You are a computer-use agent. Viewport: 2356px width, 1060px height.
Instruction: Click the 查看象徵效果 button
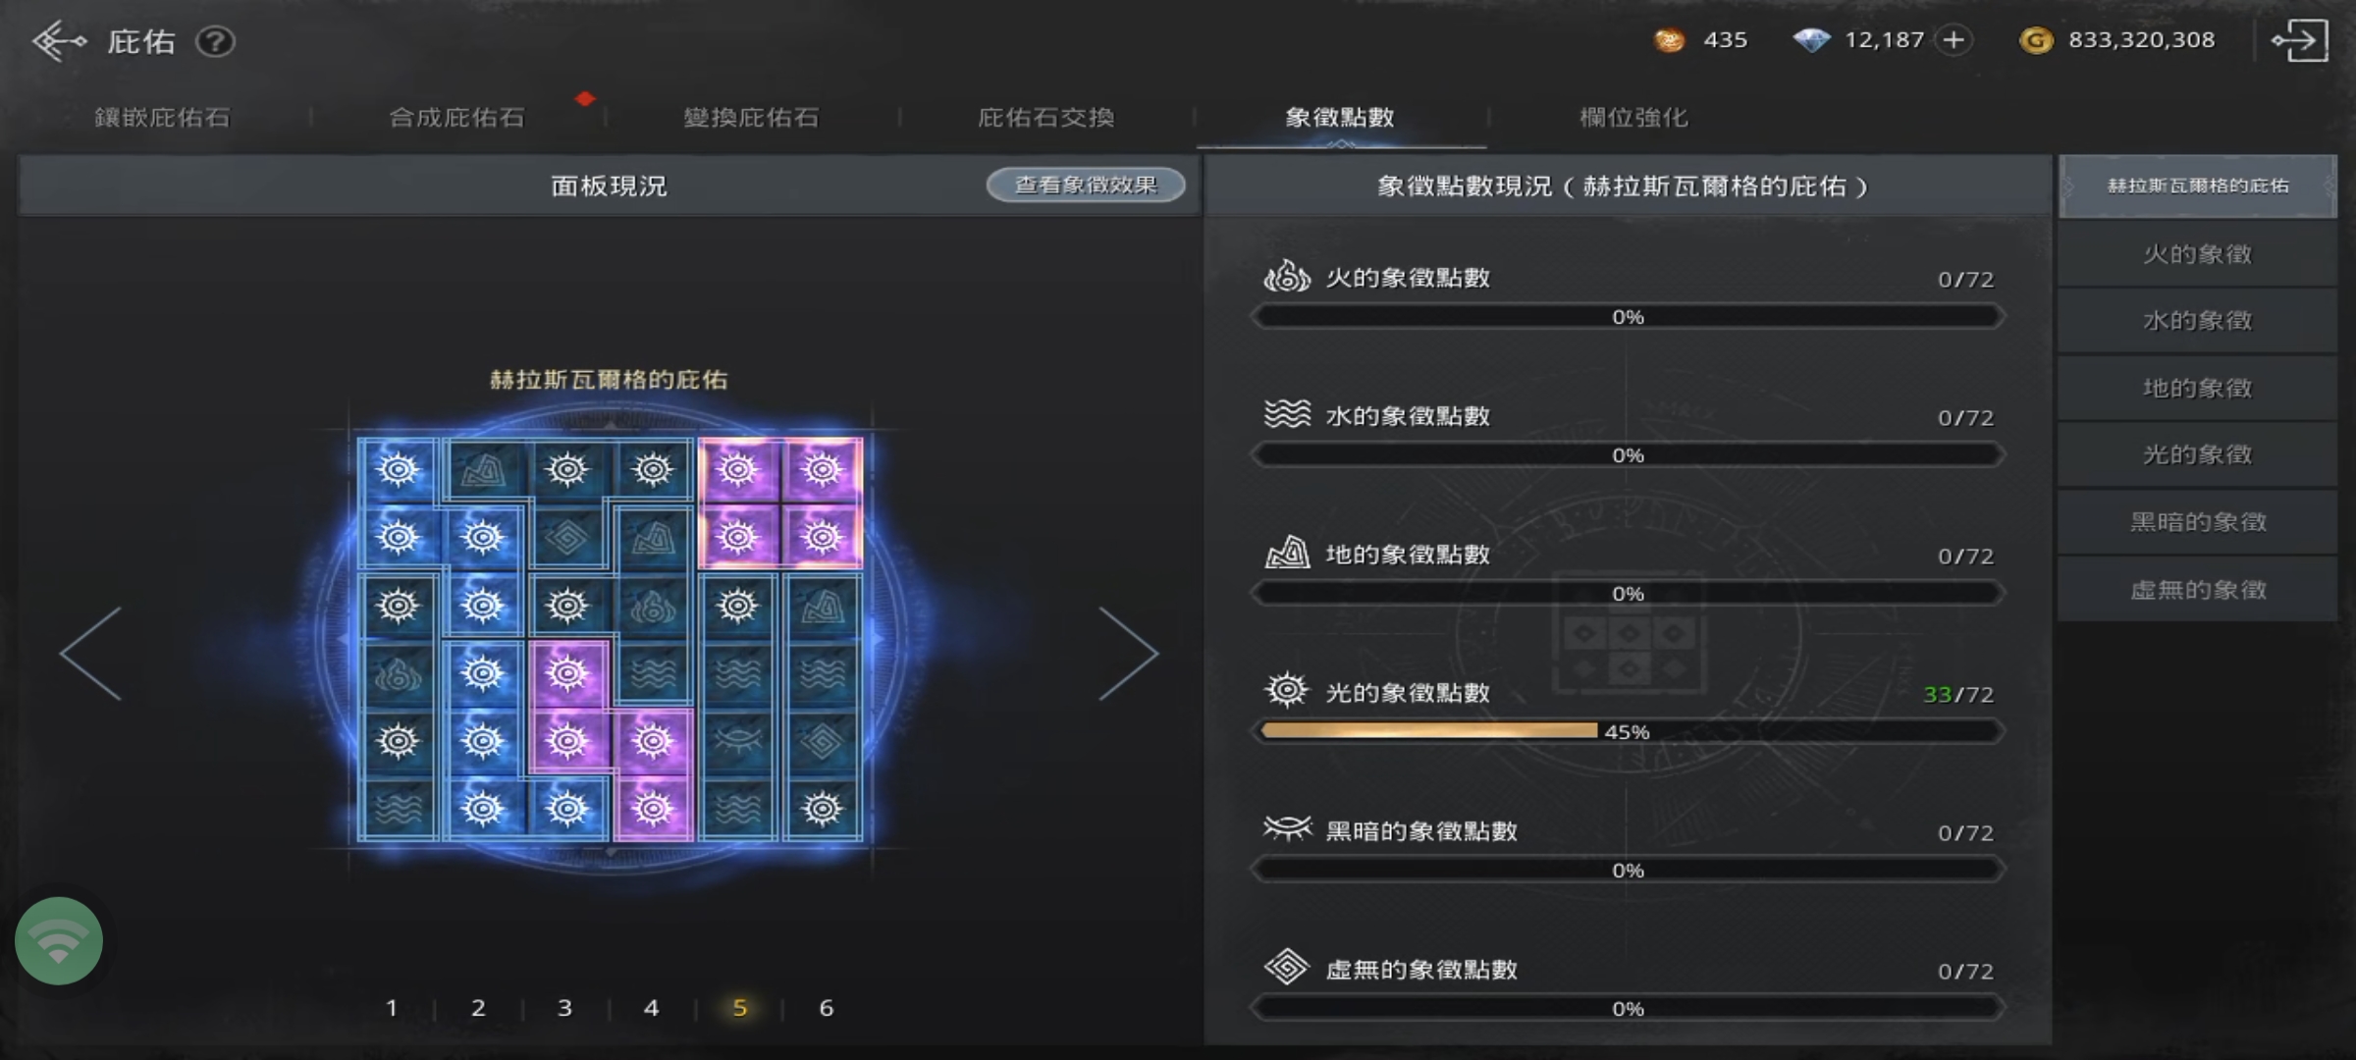click(x=1086, y=185)
